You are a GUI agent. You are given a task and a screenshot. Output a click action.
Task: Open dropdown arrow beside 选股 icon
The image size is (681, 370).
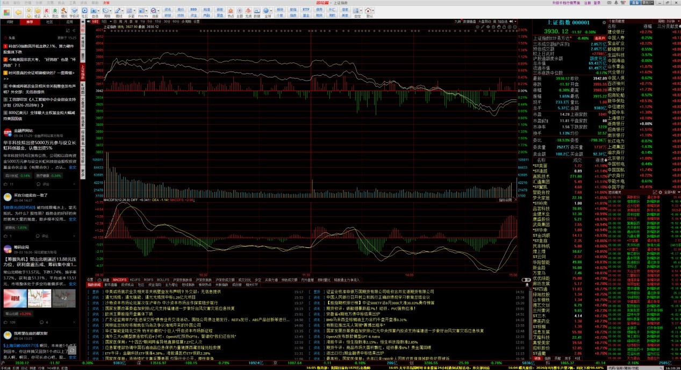click(x=158, y=11)
